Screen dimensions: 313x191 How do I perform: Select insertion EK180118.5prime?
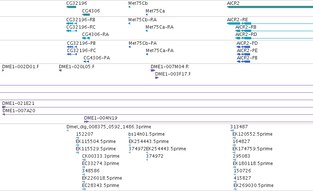(253, 164)
